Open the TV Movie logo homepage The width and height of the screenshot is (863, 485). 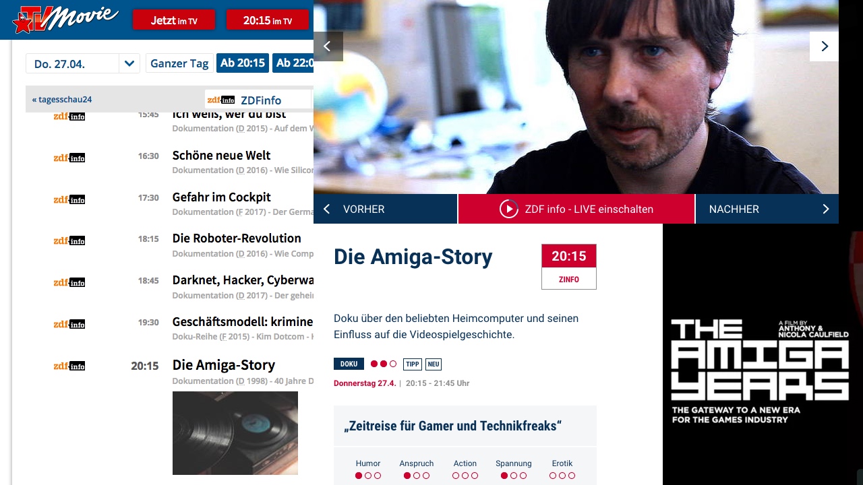point(65,19)
